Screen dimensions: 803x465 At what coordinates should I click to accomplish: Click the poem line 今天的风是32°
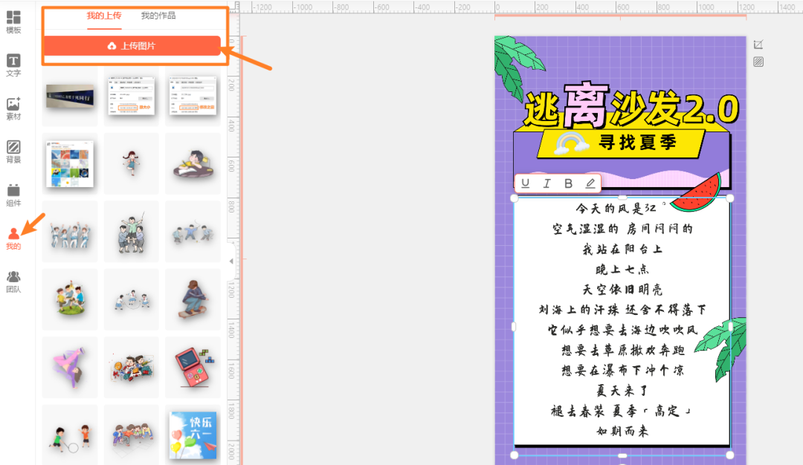(621, 208)
